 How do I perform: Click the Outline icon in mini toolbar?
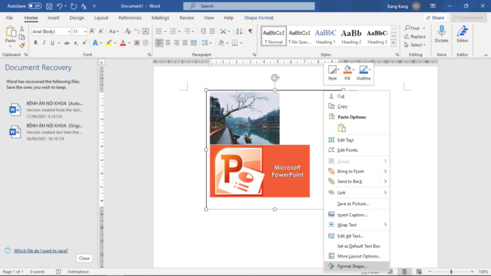point(363,71)
